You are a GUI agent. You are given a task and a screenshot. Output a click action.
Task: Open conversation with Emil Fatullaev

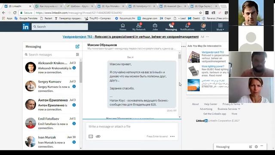(51, 124)
